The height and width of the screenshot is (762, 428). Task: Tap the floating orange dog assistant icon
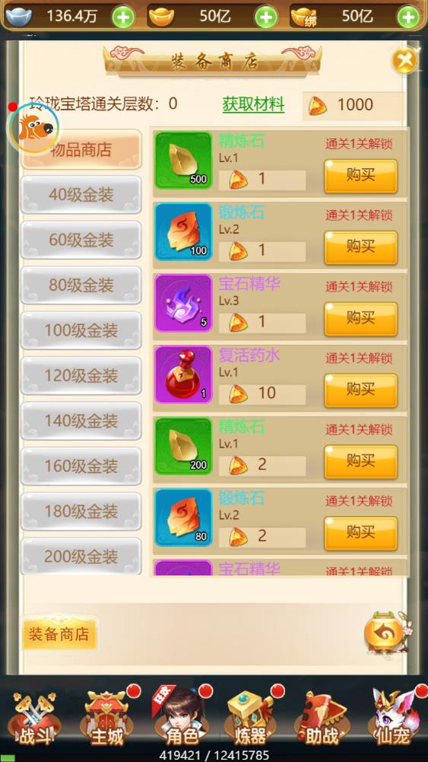tap(34, 129)
